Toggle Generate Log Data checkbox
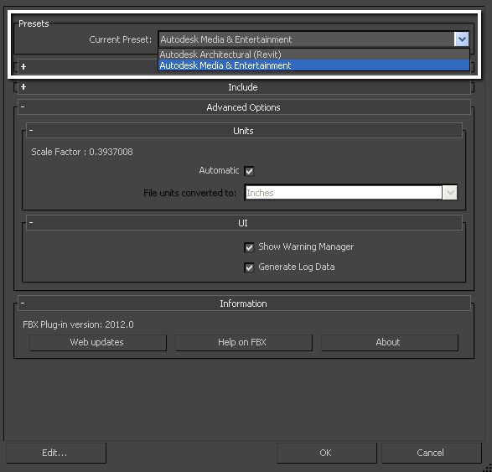Viewport: 492px width, 472px height. point(249,267)
